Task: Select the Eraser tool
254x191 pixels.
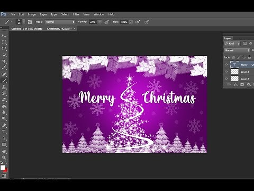Action: pos(4,100)
